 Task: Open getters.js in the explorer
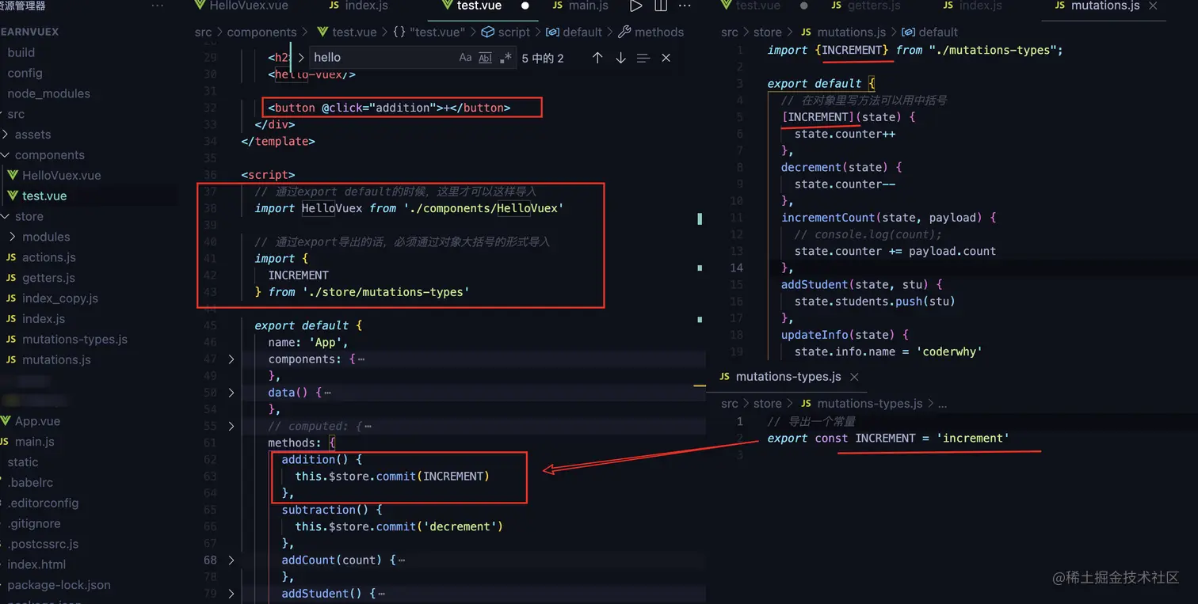tap(48, 278)
